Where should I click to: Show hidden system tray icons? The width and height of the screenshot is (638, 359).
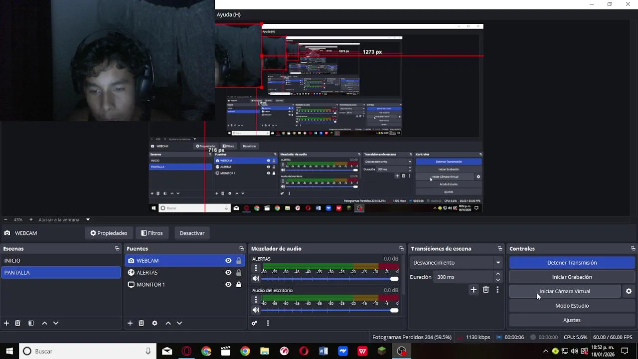(545, 351)
